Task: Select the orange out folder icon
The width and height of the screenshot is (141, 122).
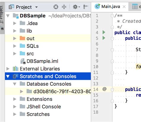Action: pyautogui.click(x=22, y=38)
